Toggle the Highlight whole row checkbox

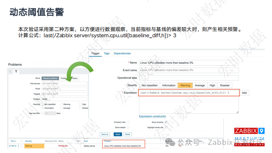click(x=166, y=127)
